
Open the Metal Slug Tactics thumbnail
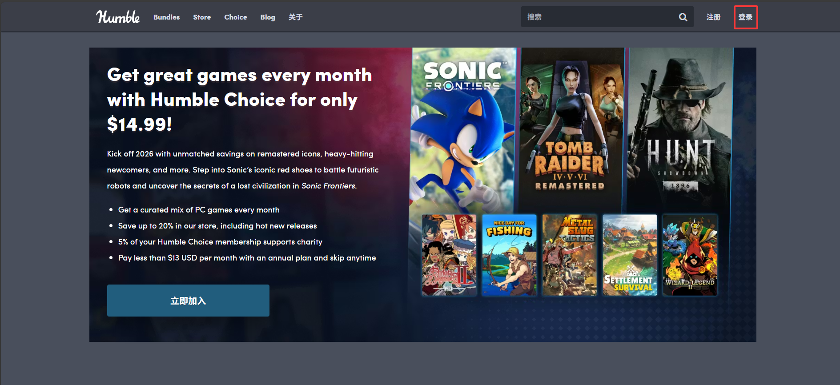point(569,255)
